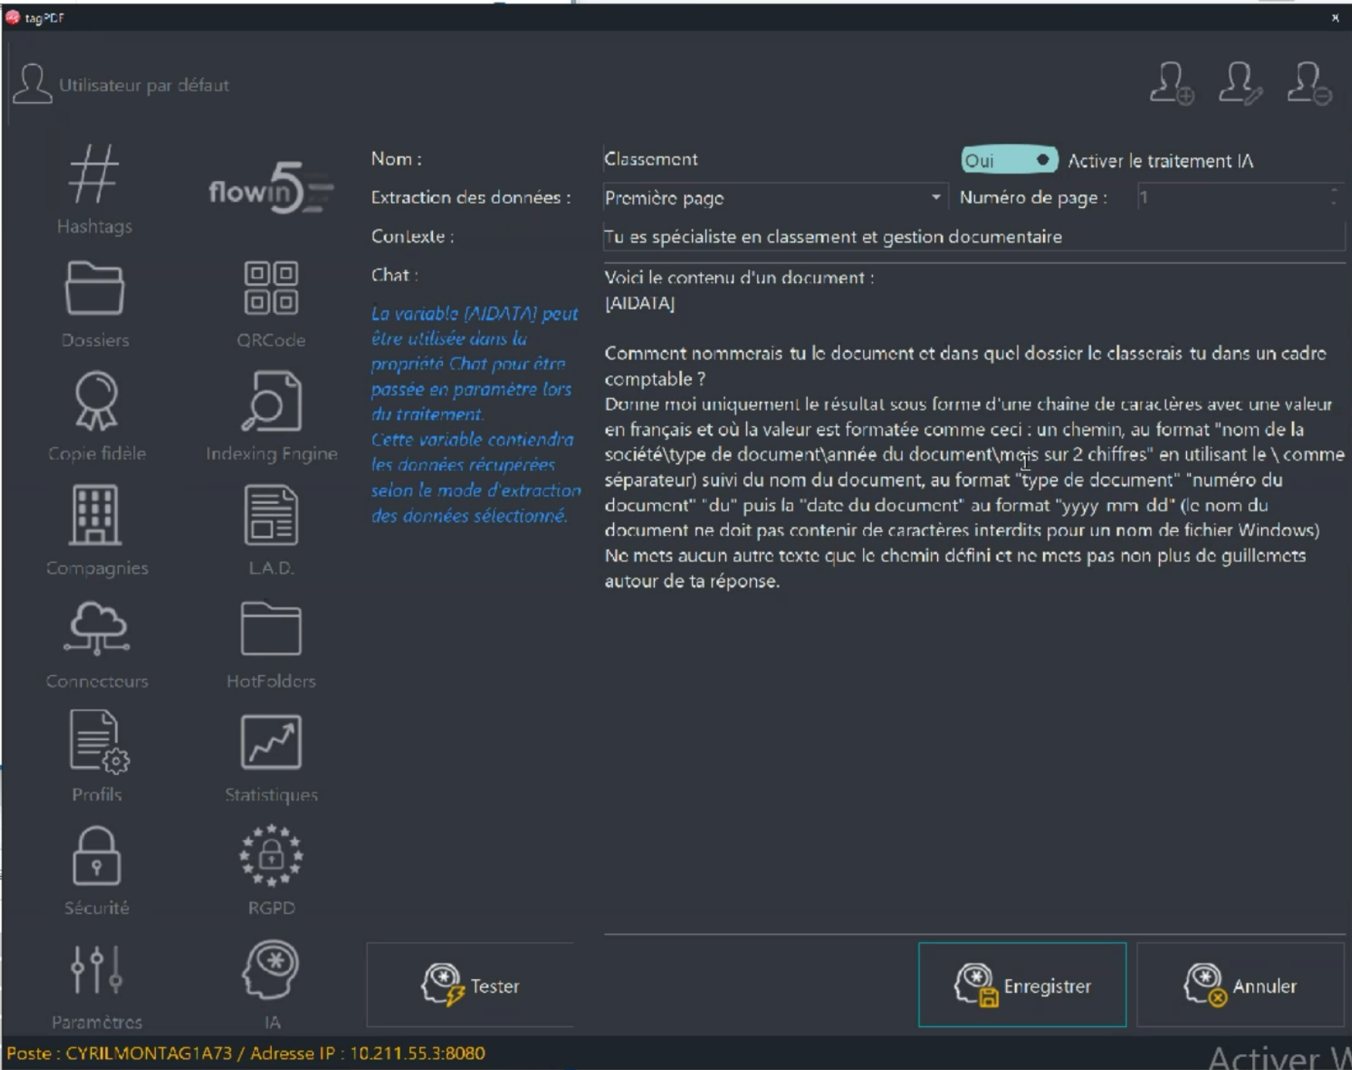The height and width of the screenshot is (1070, 1352).
Task: Open the RGPD section
Action: pyautogui.click(x=271, y=870)
